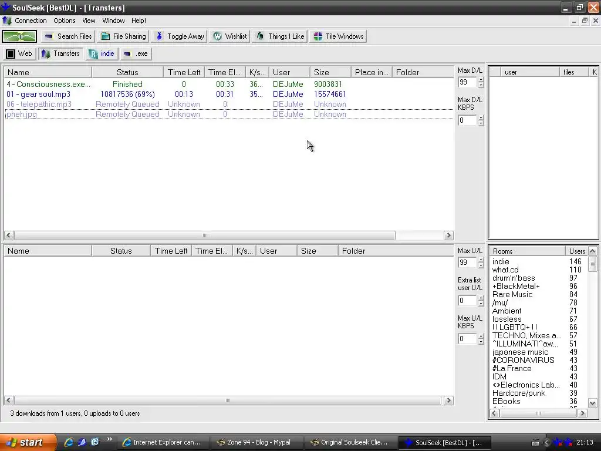
Task: Sort downloads by Time Left column
Action: [184, 72]
